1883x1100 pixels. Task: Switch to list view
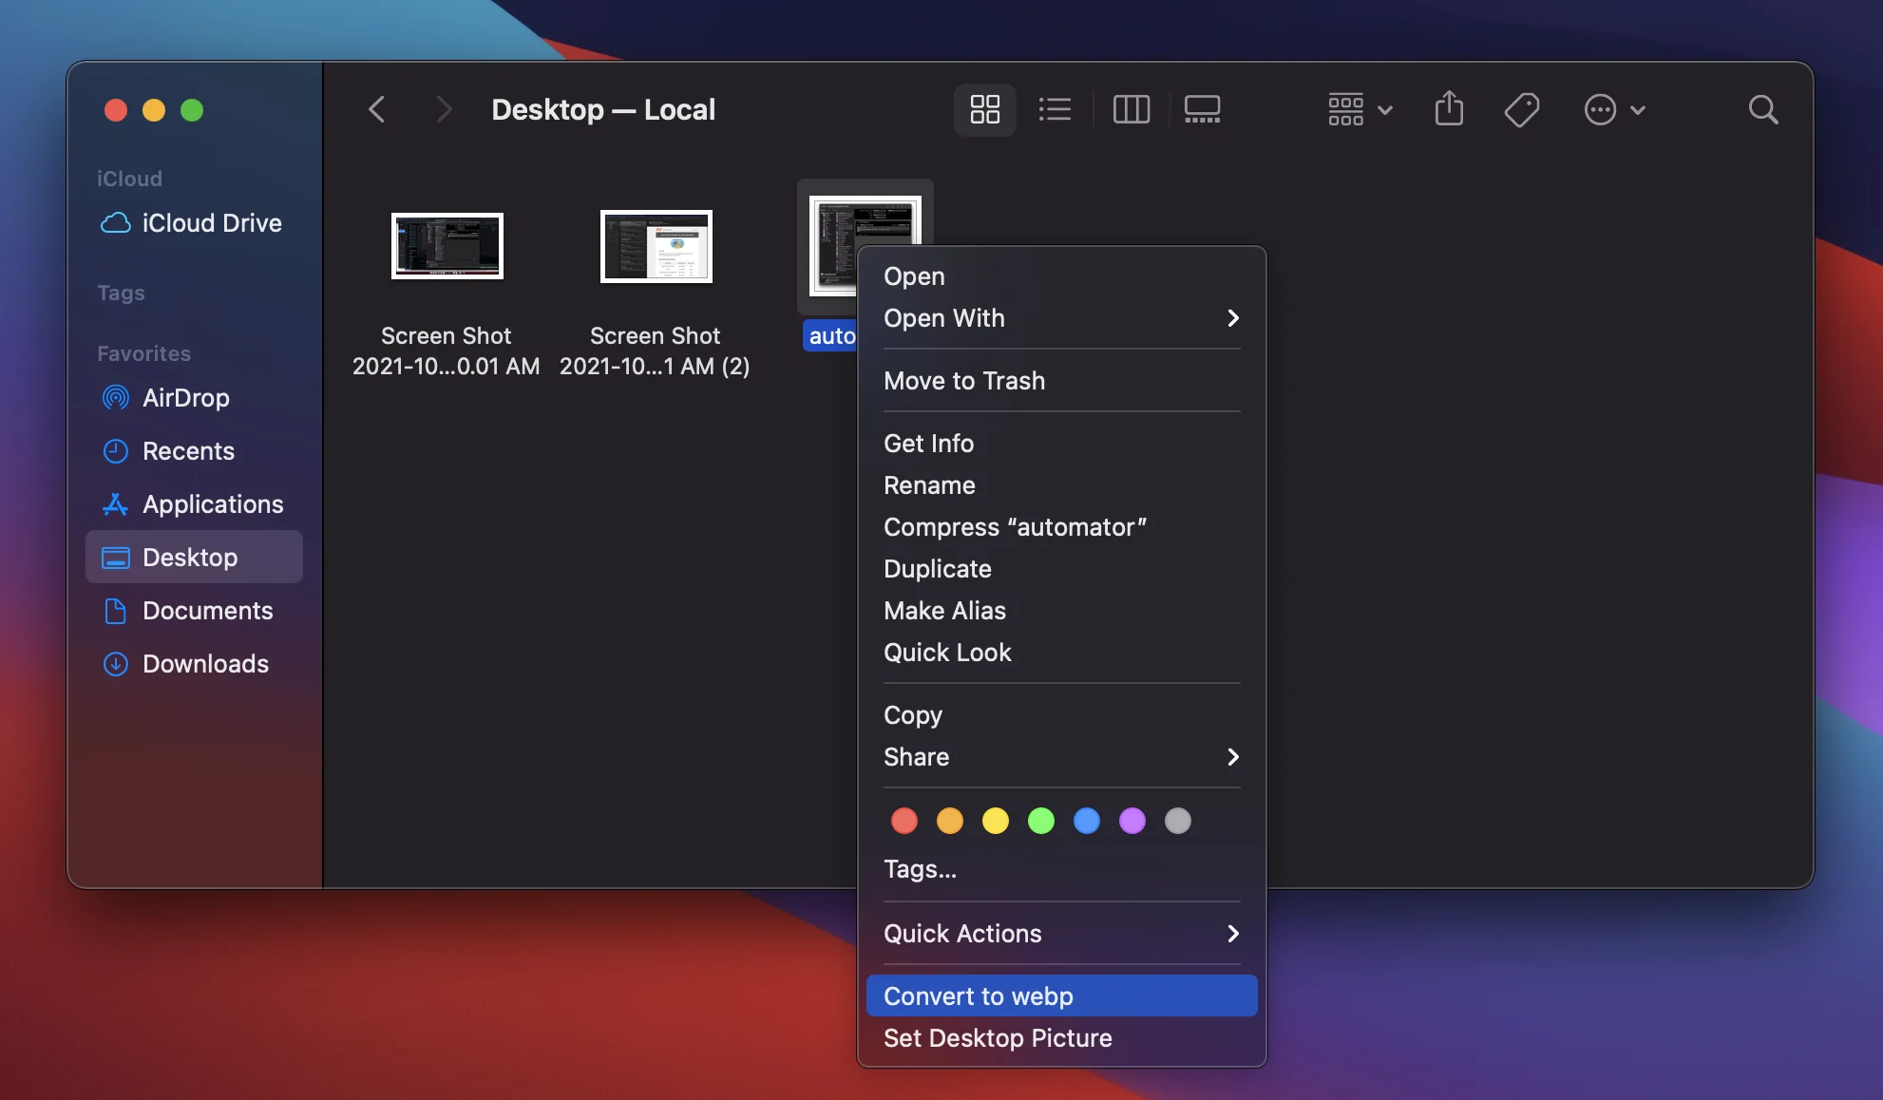[1055, 109]
